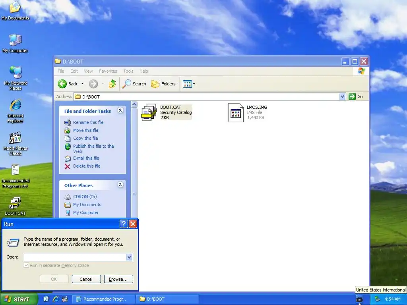
Task: Click Move this file link
Action: tap(86, 130)
